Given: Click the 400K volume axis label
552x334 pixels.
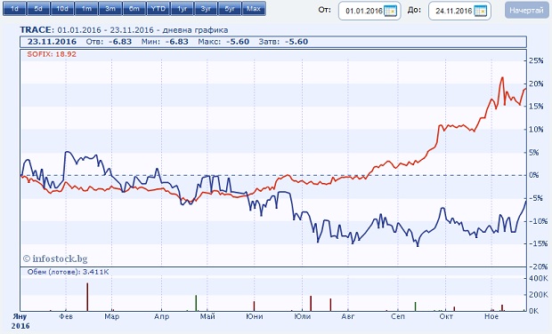Looking at the screenshot, I should pyautogui.click(x=539, y=278).
